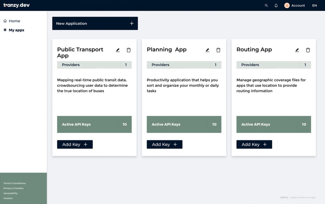Image resolution: width=325 pixels, height=204 pixels.
Task: Open the Account menu
Action: pos(298,5)
